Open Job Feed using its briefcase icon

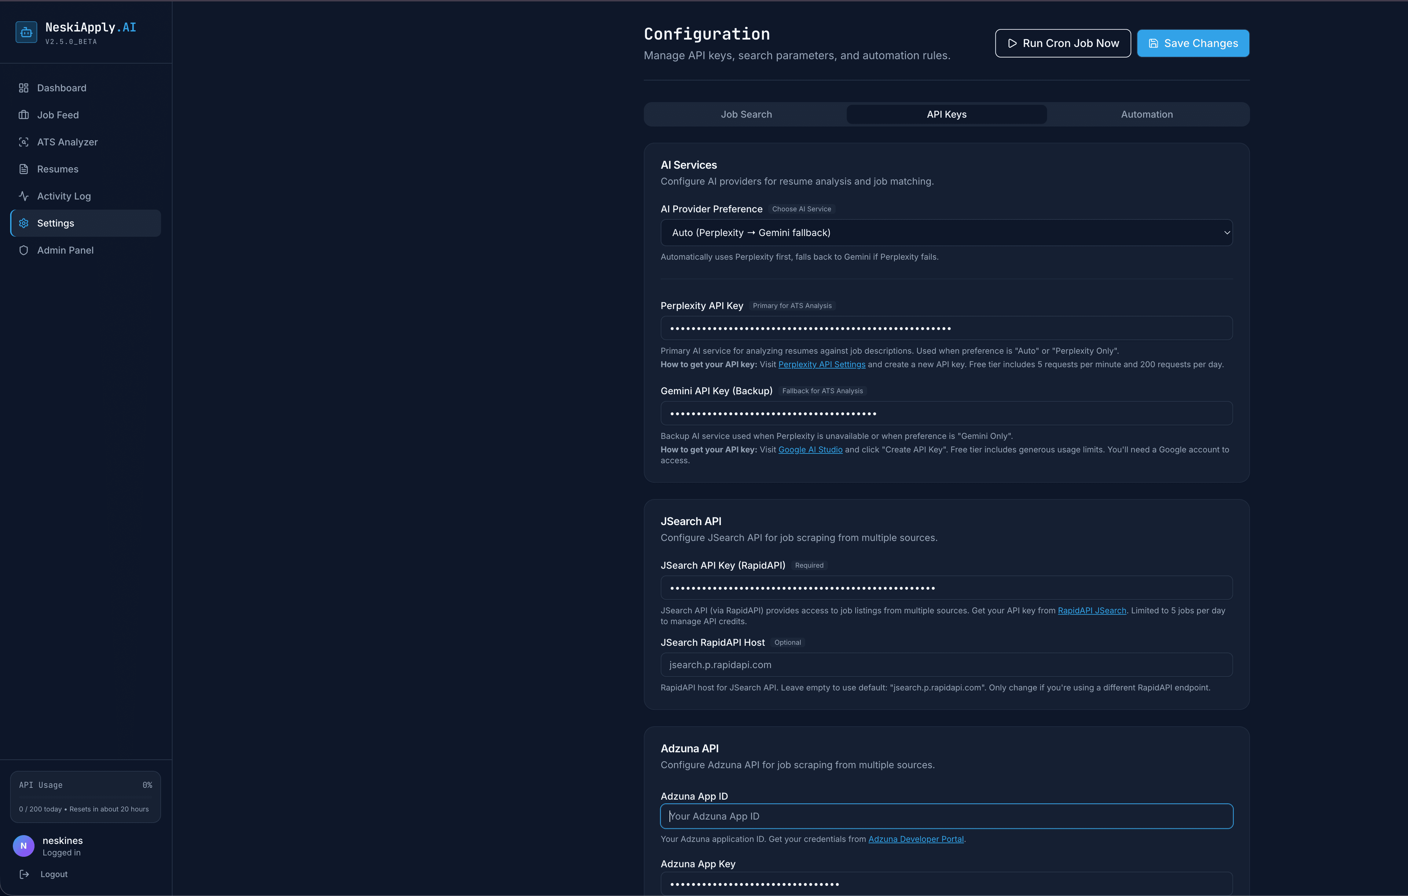[23, 115]
